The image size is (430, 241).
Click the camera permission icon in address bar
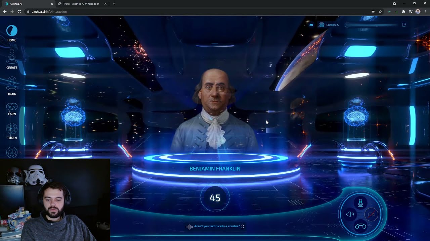[x=373, y=12]
